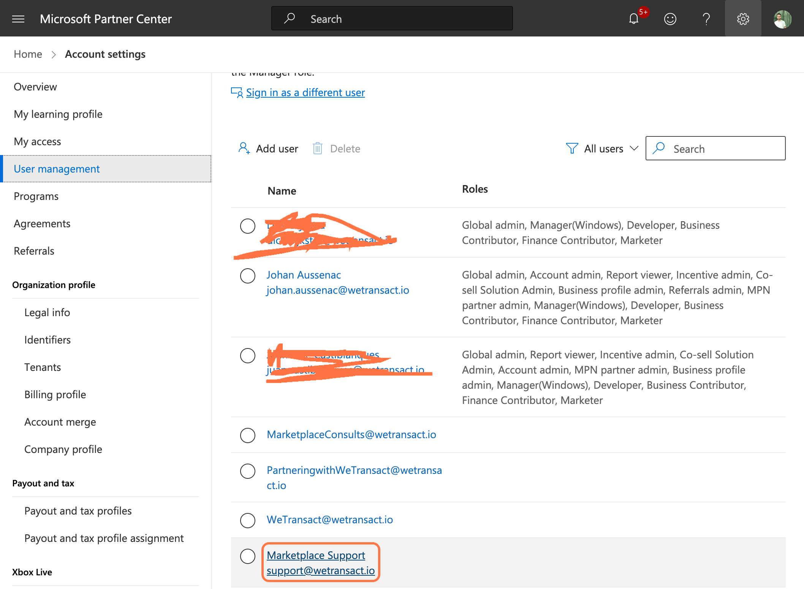Open the settings gear
Screen dimensions: 804x589
pos(743,19)
